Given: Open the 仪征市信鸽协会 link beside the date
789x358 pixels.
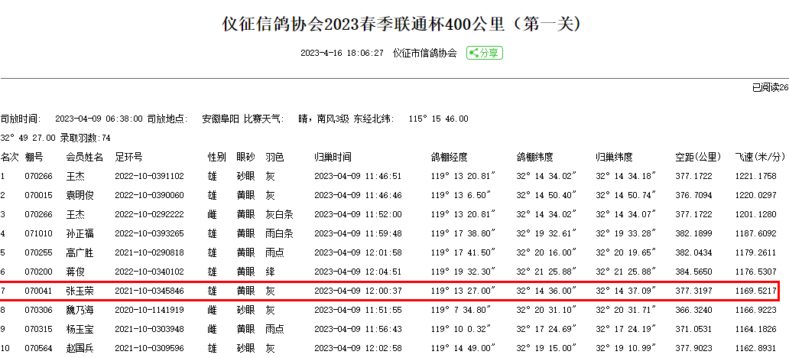Looking at the screenshot, I should 424,53.
